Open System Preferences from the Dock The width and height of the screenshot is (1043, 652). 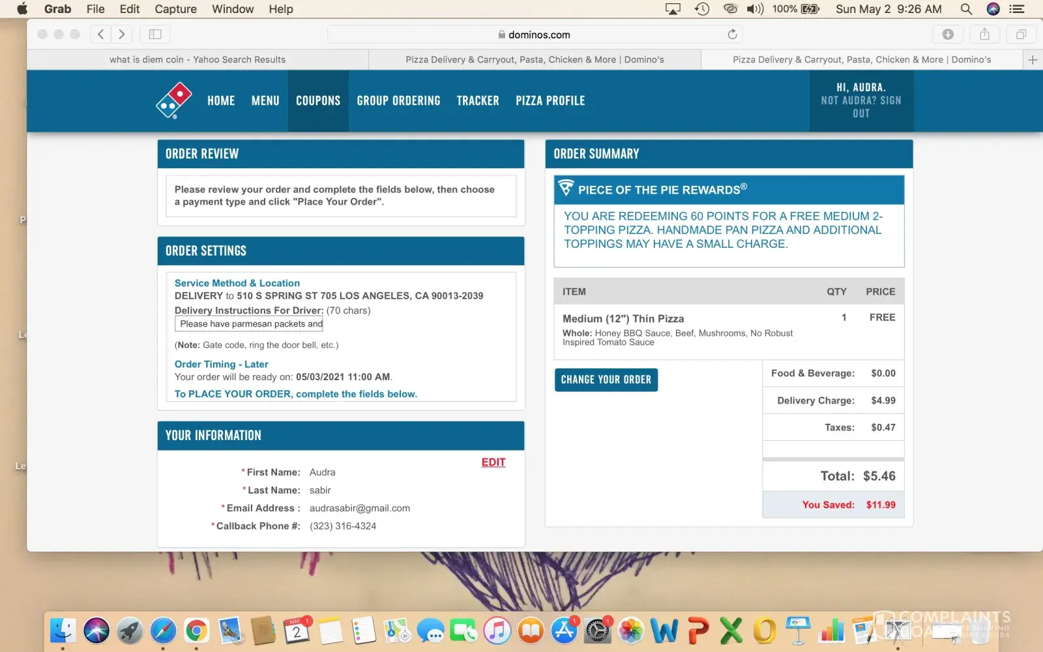point(598,630)
